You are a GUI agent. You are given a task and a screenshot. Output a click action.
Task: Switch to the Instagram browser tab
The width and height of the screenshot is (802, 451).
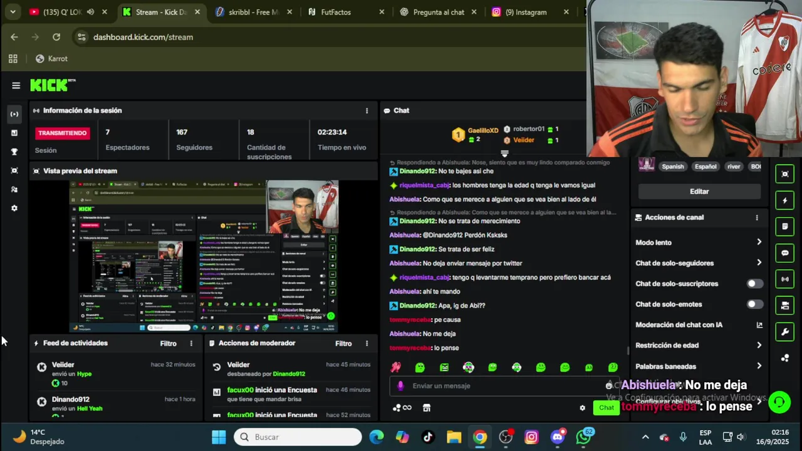pyautogui.click(x=531, y=12)
